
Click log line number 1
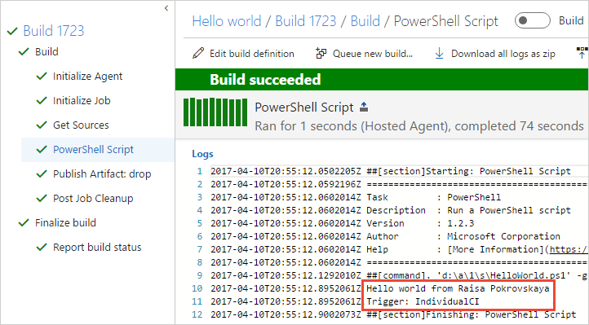pos(200,171)
